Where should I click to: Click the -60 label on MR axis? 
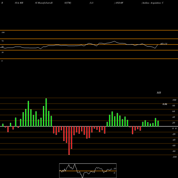pos(174,146)
